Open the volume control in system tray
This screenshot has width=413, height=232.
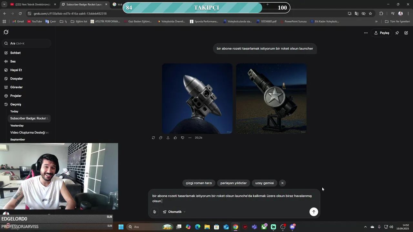click(x=391, y=227)
